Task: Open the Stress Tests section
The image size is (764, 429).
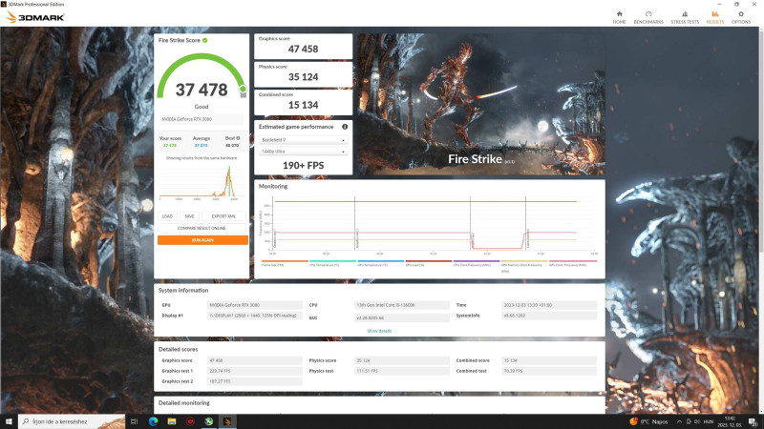Action: pyautogui.click(x=685, y=17)
